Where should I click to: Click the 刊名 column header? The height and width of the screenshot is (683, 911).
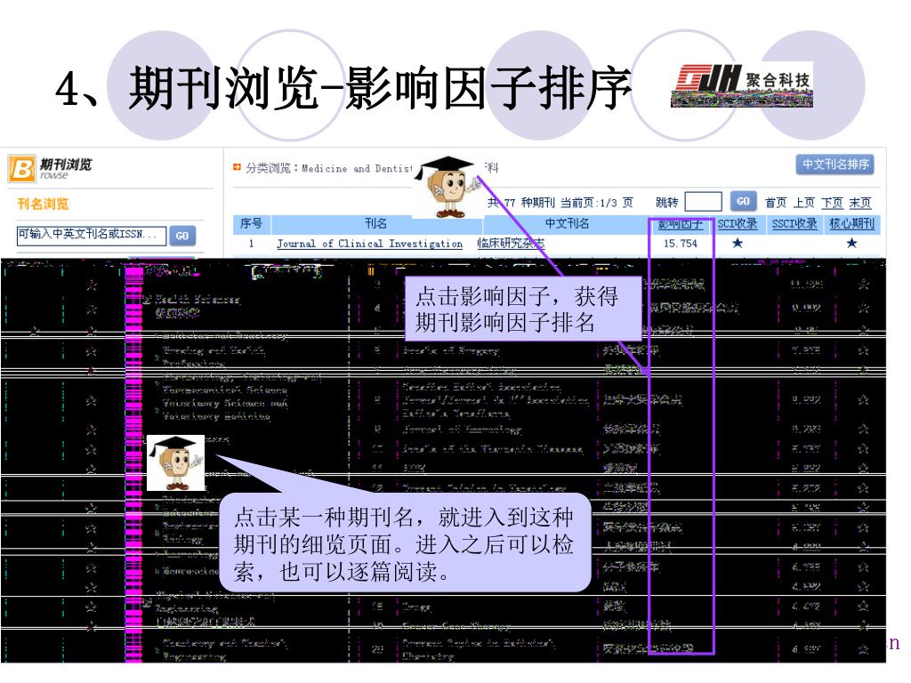point(376,224)
